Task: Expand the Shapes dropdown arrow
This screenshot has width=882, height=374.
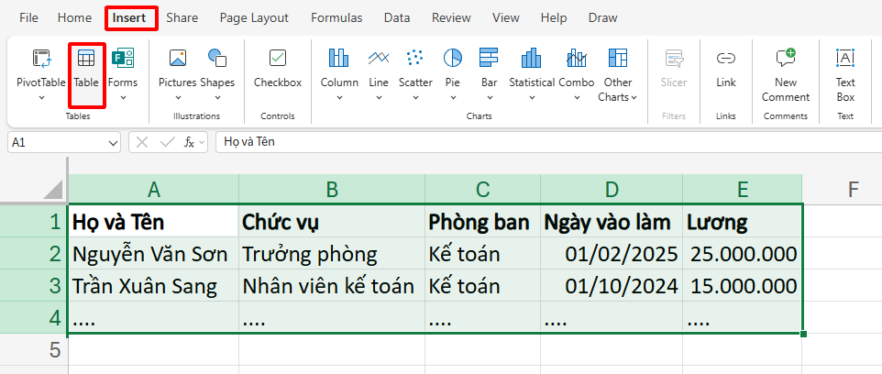Action: [217, 97]
